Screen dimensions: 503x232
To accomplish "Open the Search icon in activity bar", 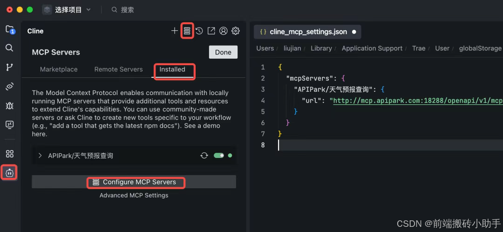I will [10, 48].
